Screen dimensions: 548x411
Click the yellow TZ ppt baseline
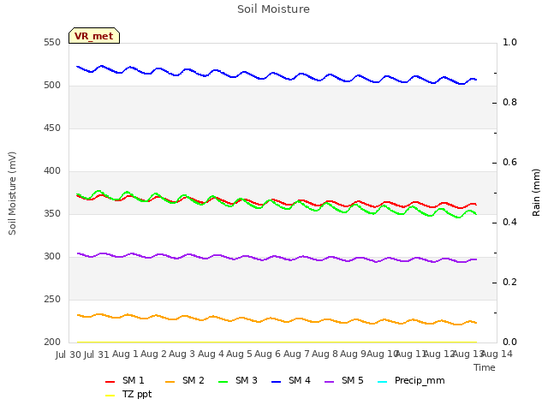point(276,342)
